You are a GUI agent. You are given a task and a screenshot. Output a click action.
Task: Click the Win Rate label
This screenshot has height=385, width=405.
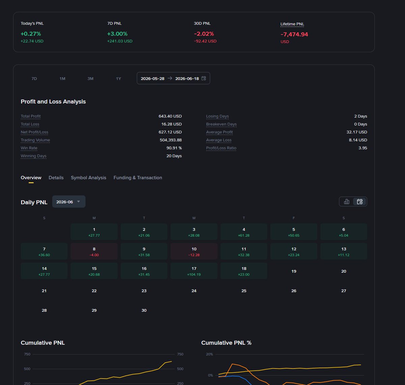[29, 148]
